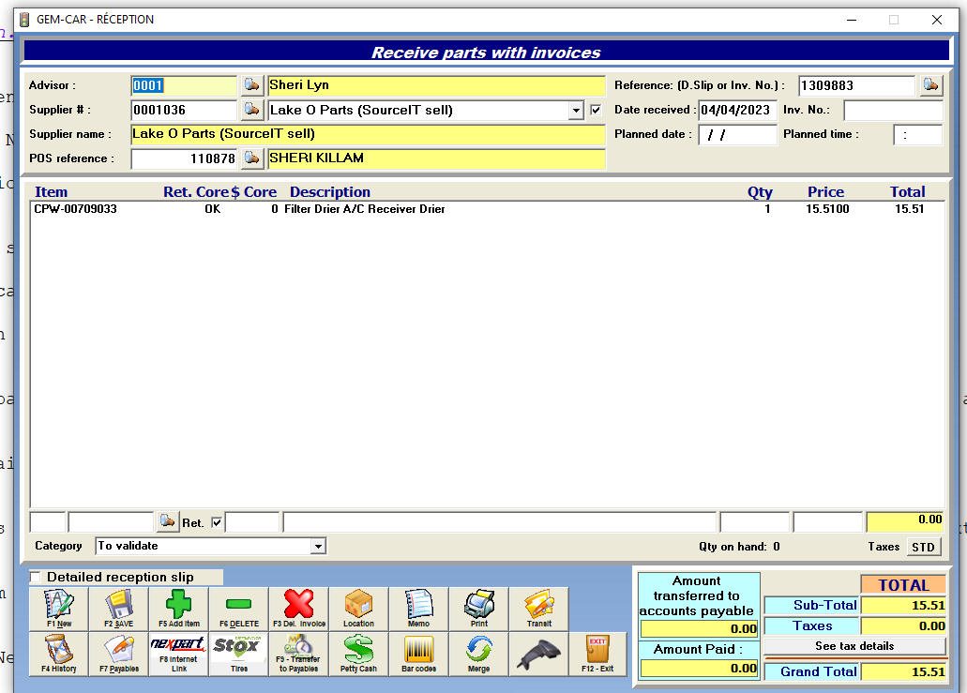The width and height of the screenshot is (967, 693).
Task: Click the SHERI KILLAM name field
Action: [x=437, y=159]
